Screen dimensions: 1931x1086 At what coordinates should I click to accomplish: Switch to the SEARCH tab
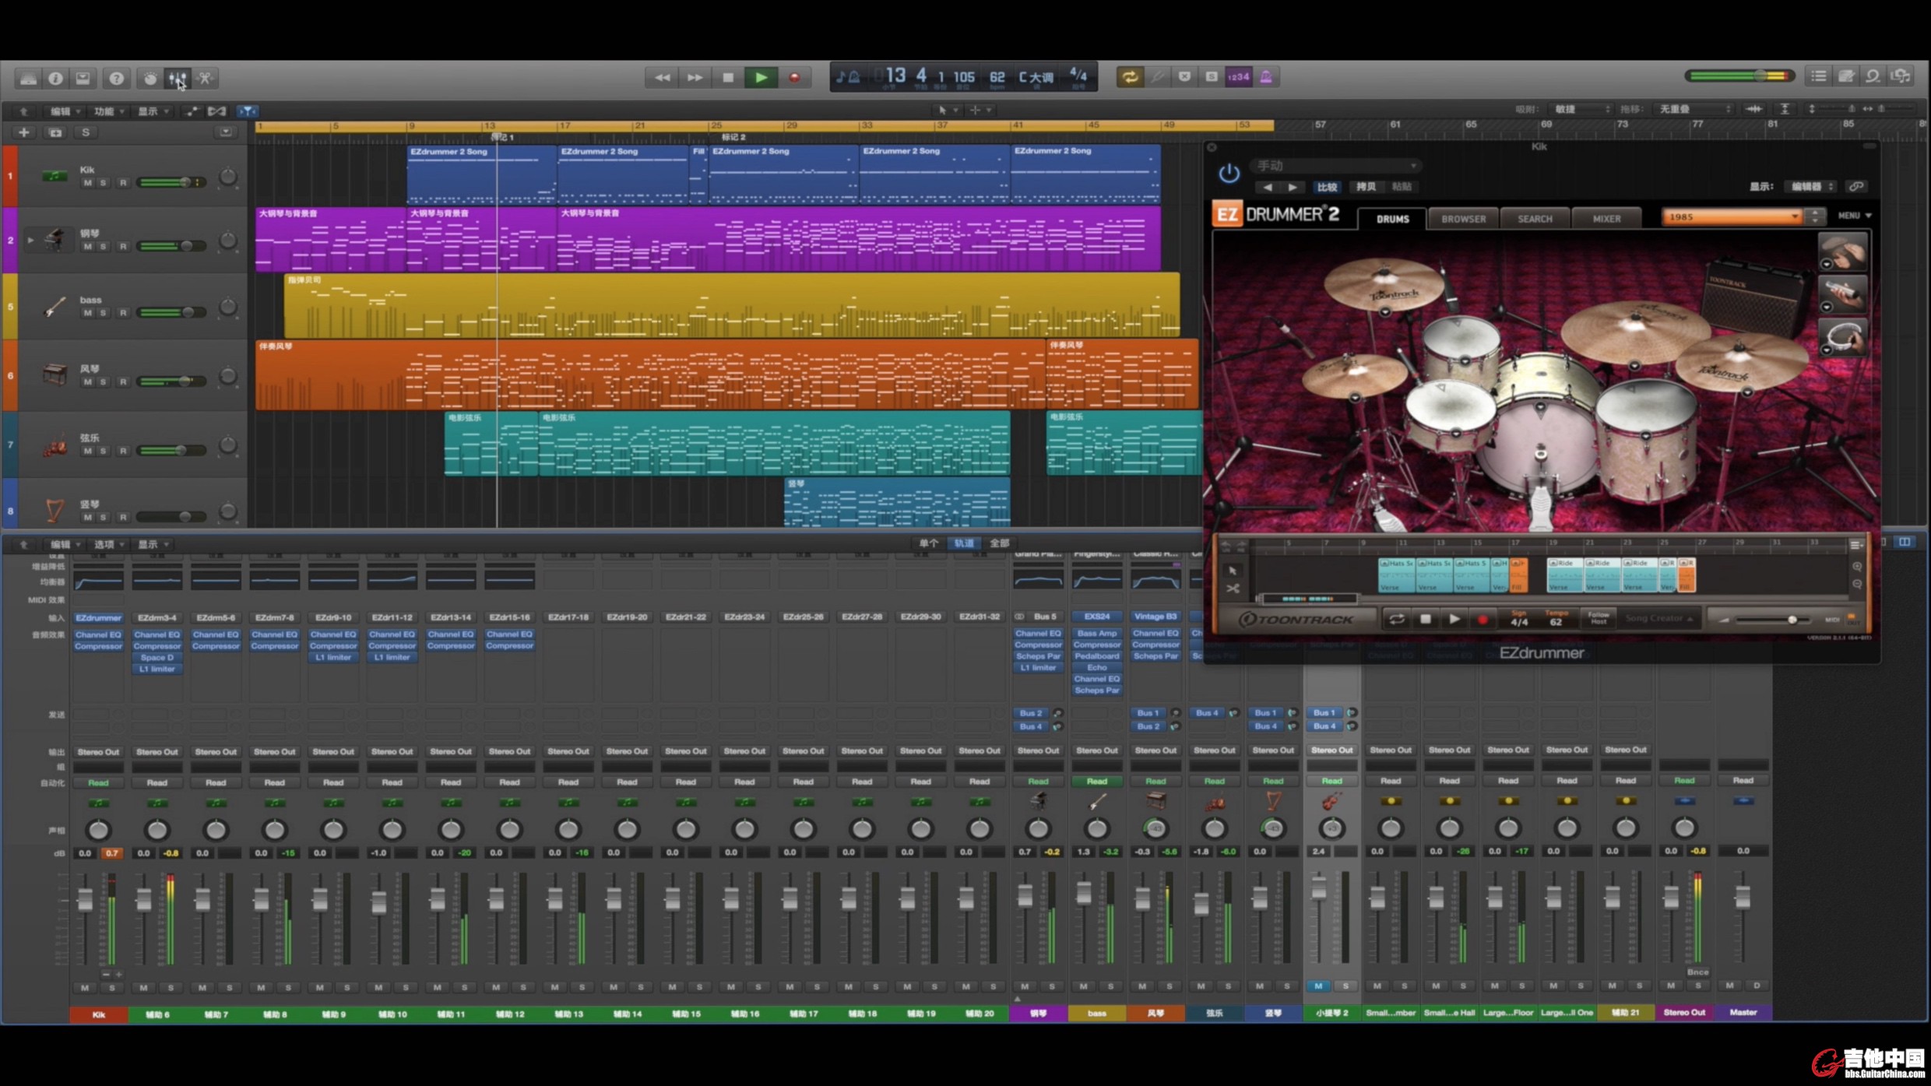coord(1535,219)
